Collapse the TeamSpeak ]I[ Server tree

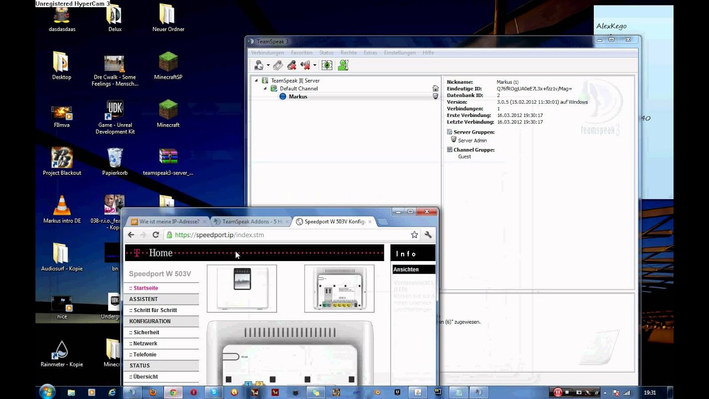click(x=256, y=81)
